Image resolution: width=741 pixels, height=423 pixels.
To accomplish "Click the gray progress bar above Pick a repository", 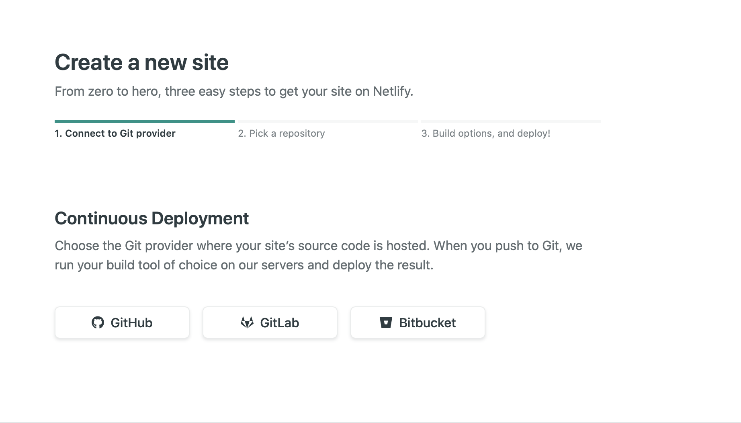I will coord(328,121).
